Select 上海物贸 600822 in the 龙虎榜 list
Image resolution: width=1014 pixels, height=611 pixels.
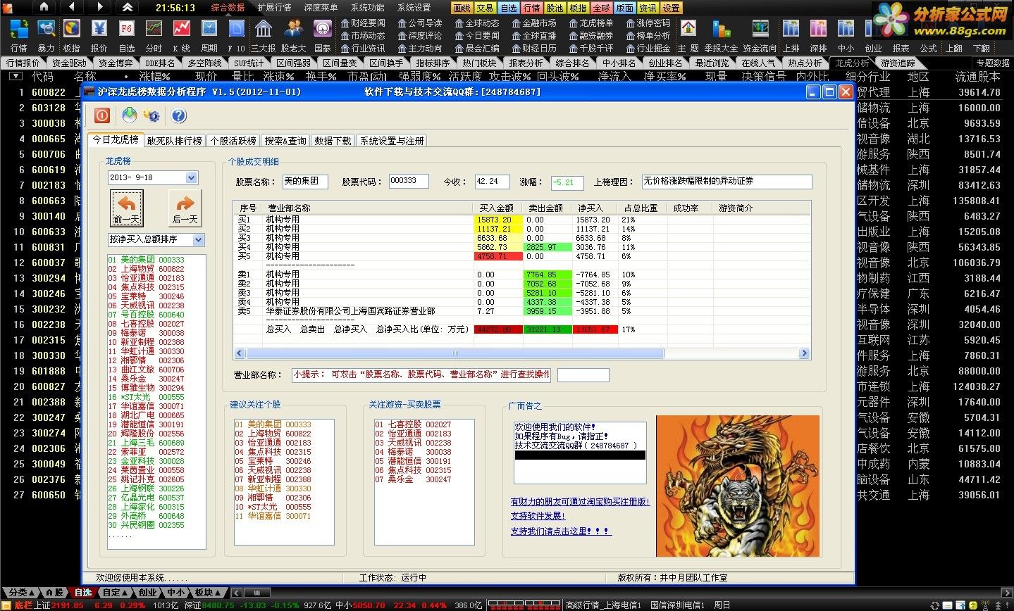tap(146, 269)
